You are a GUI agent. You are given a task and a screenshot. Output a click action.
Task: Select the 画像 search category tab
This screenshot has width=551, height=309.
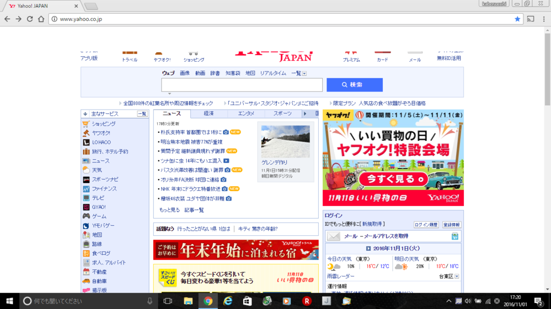(184, 73)
